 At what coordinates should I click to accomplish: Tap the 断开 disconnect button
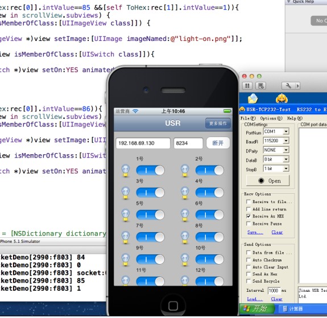point(218,143)
